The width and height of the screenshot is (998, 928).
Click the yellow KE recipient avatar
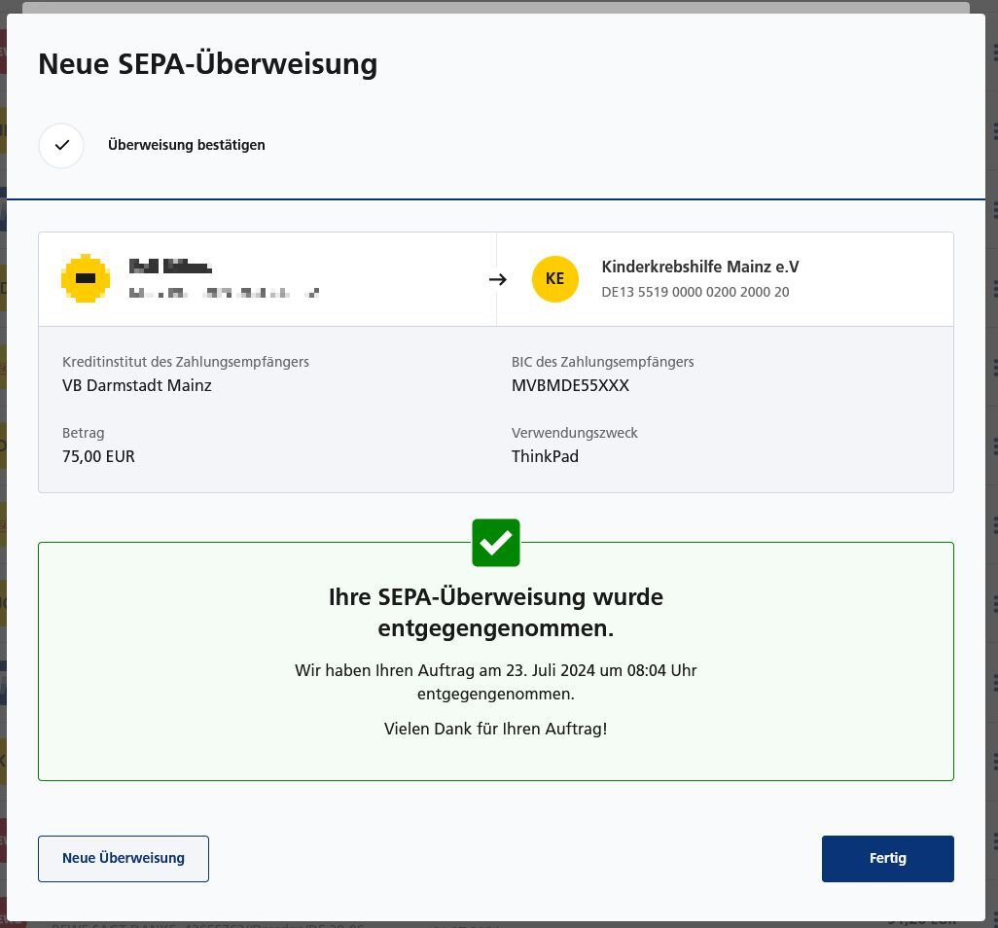[x=554, y=279]
